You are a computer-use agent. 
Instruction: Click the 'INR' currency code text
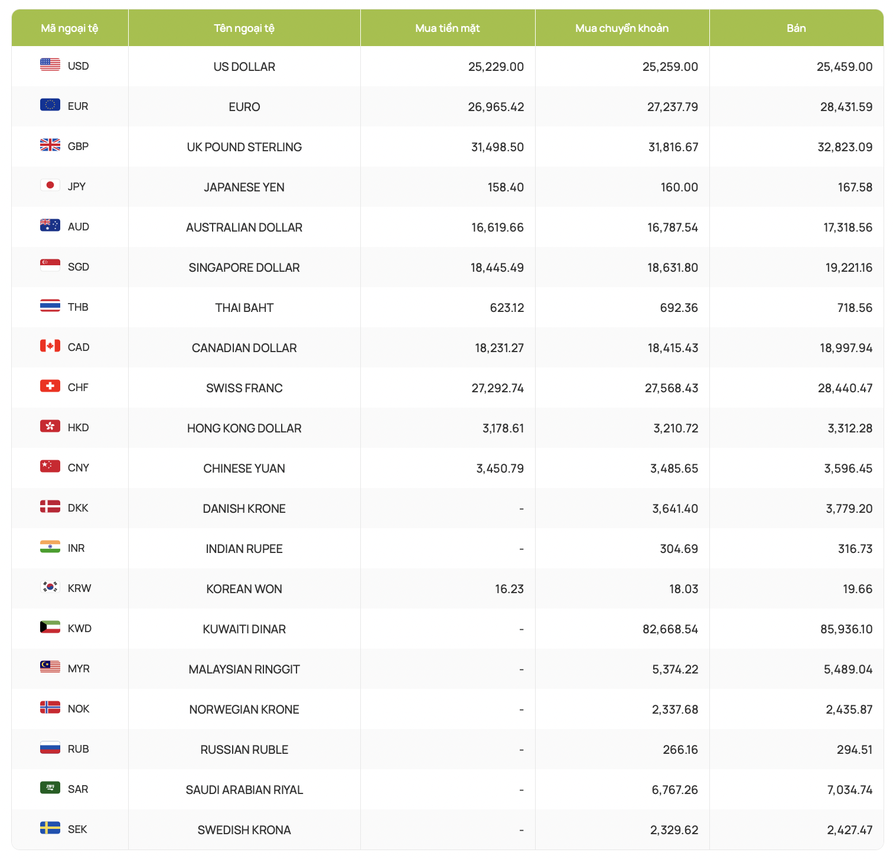coord(76,548)
